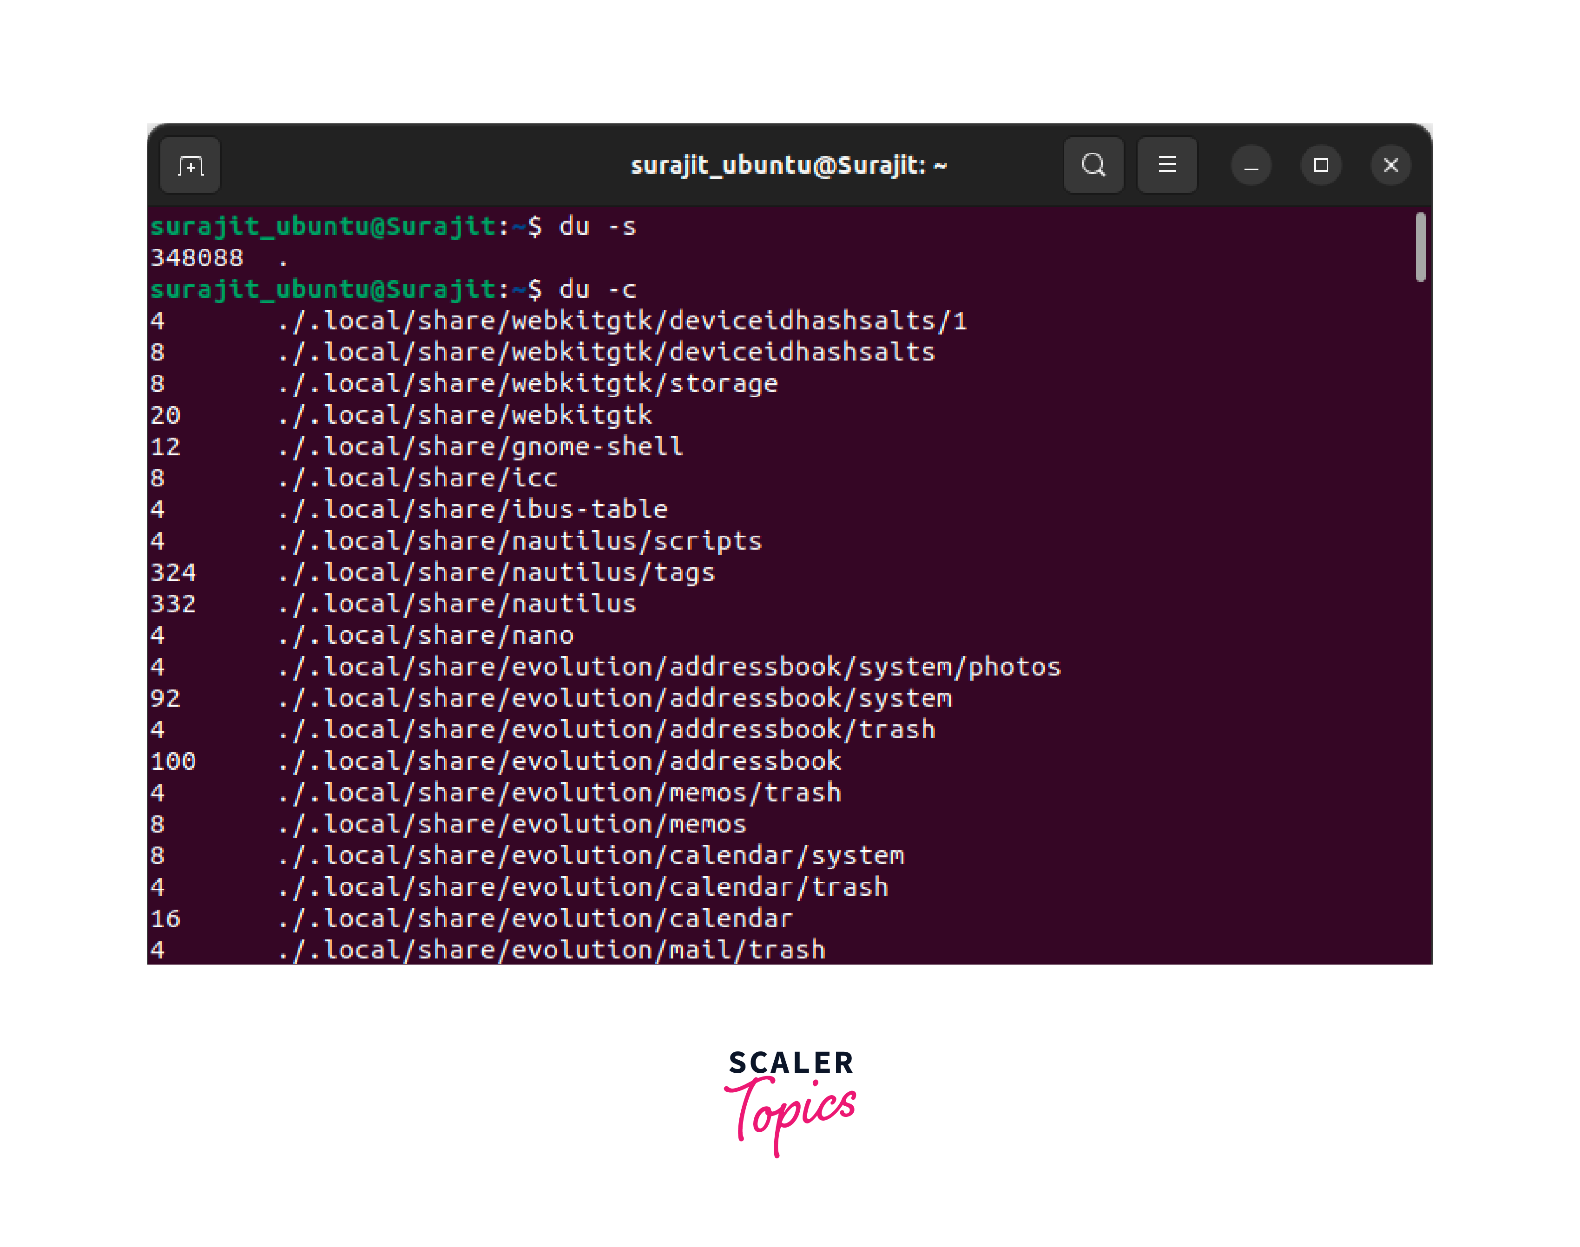
Task: Click the 'du -c' command text
Action: pos(597,290)
